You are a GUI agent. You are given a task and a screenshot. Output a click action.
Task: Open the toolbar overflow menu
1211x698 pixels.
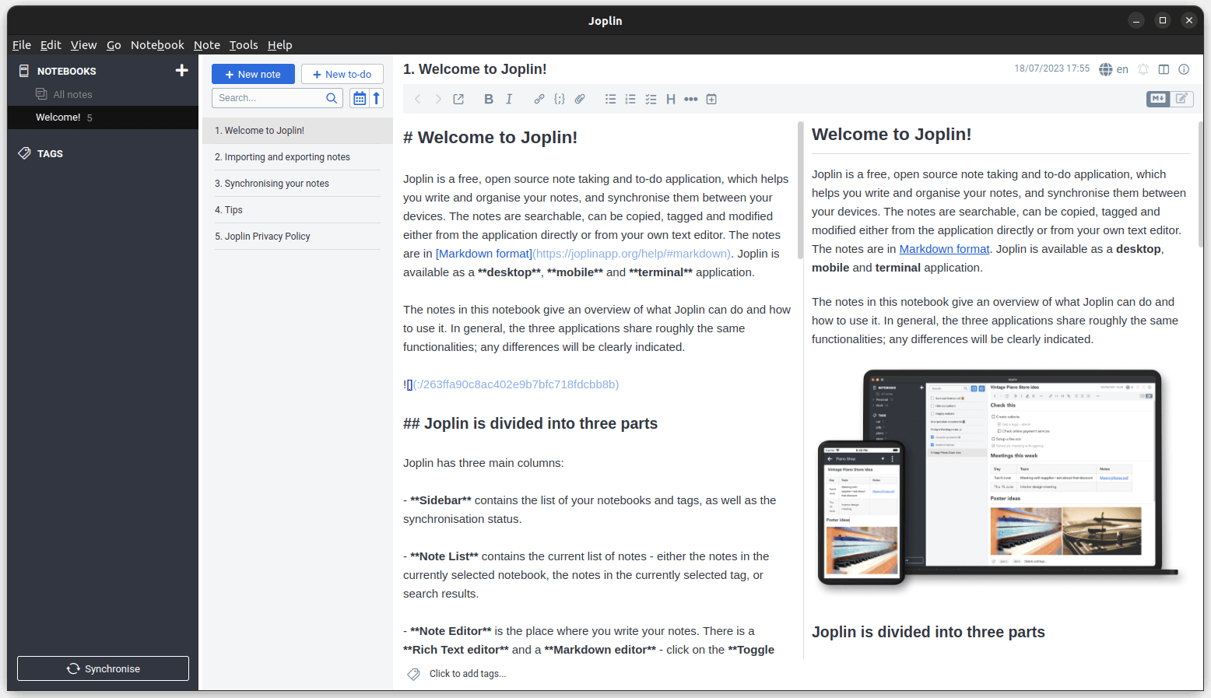pyautogui.click(x=691, y=99)
